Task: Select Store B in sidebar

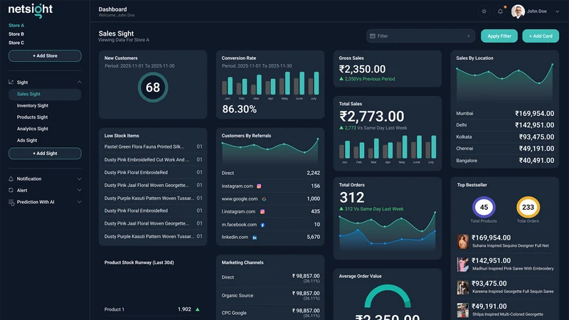Action: [16, 34]
